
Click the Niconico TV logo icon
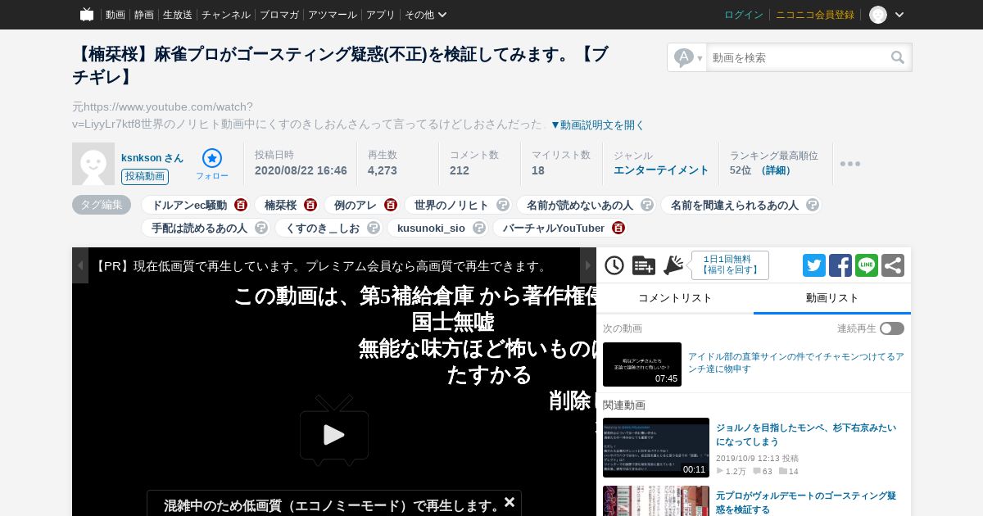[87, 15]
